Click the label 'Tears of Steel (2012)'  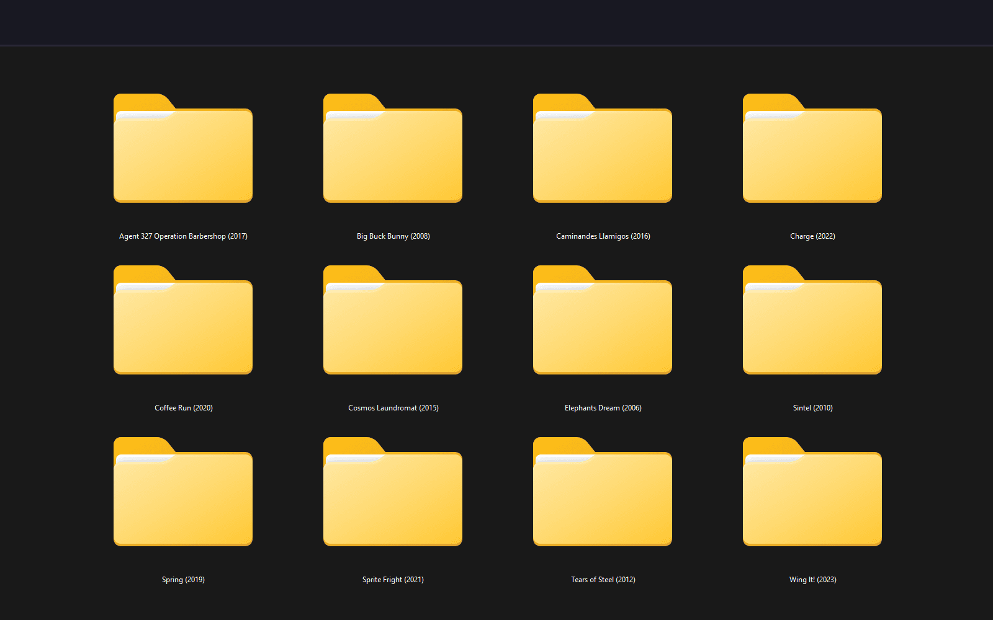tap(603, 580)
